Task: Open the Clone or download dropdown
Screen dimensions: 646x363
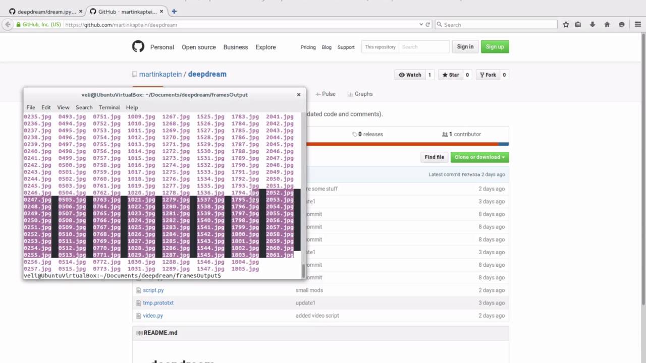Action: point(479,157)
